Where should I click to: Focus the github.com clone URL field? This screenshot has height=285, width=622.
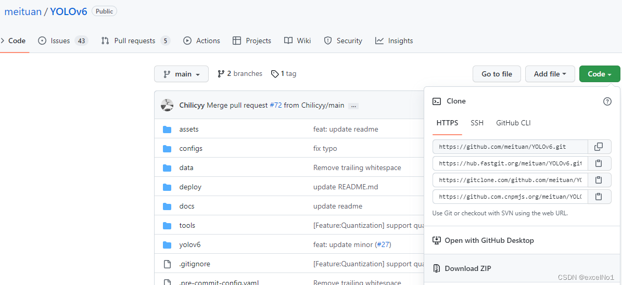(510, 147)
